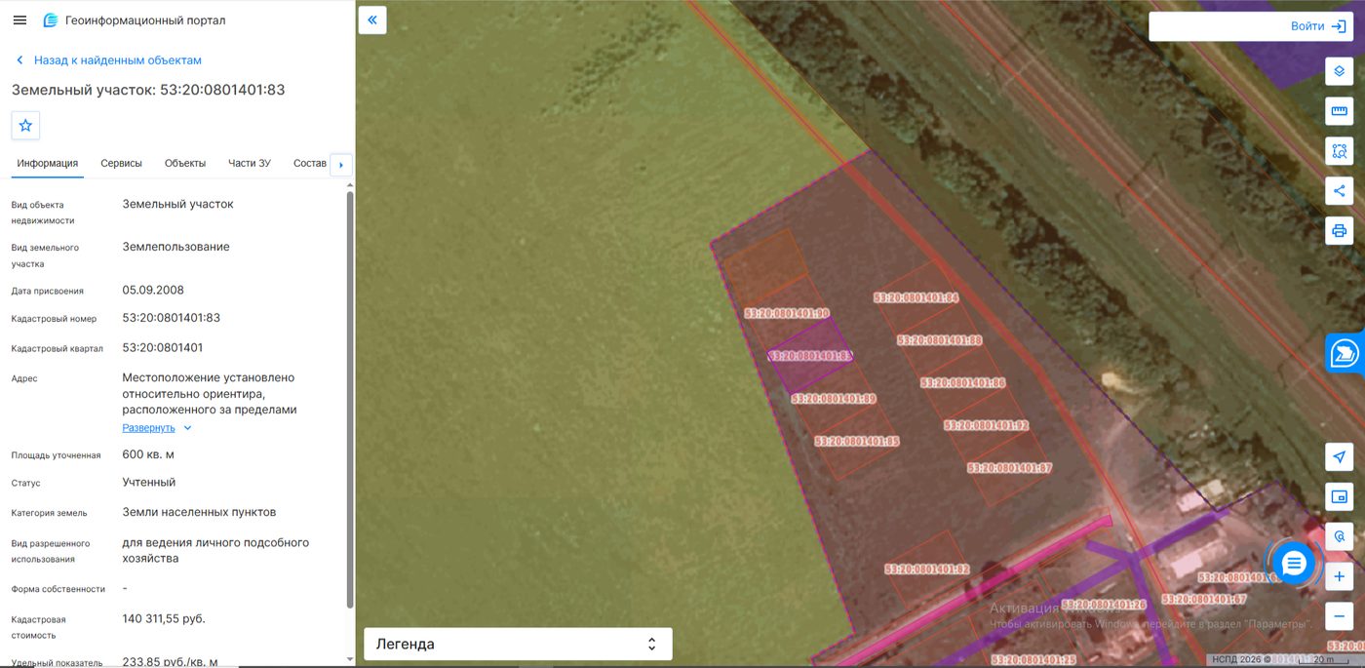Toggle the overview minimap window

[x=1340, y=497]
